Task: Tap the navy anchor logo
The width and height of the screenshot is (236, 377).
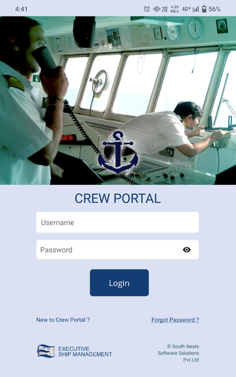Action: [x=118, y=153]
